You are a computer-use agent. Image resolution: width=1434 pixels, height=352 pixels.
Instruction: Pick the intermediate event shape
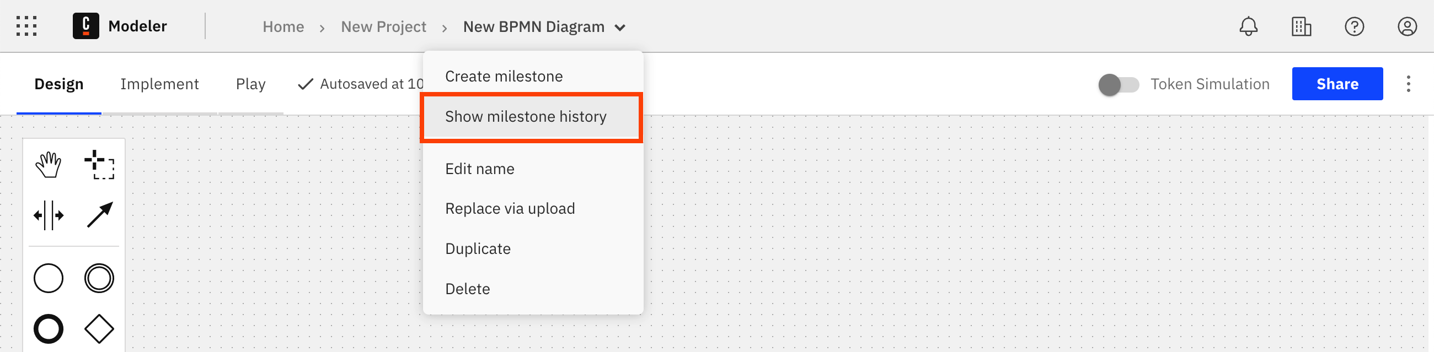(99, 278)
